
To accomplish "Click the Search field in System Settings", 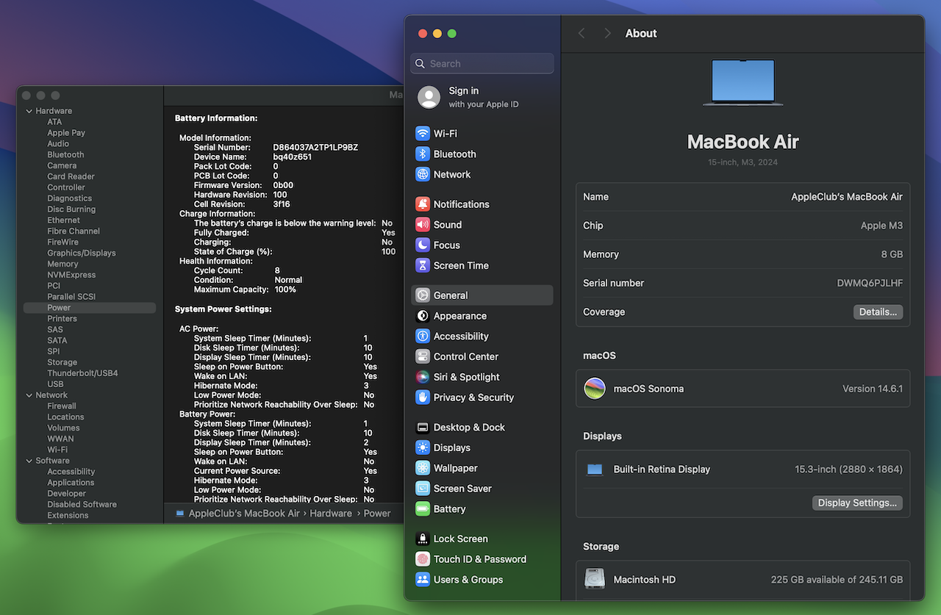I will (x=482, y=64).
